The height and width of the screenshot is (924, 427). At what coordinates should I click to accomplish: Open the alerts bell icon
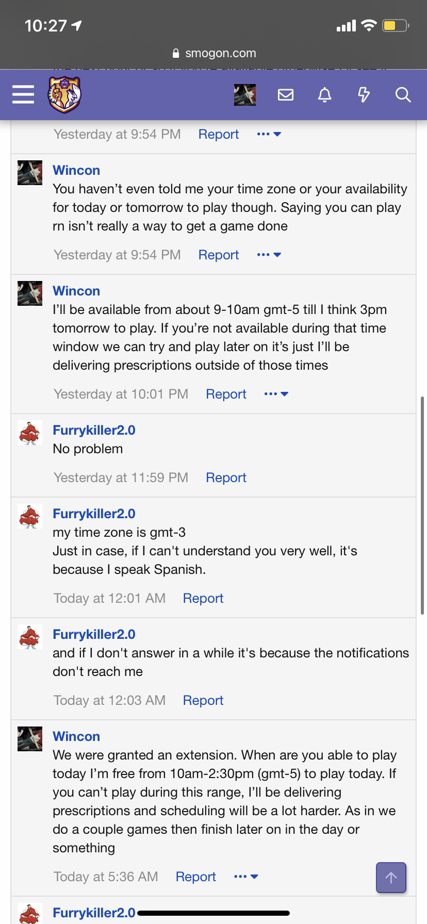(x=324, y=95)
